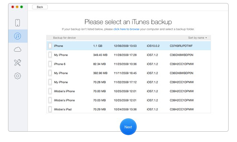Close the window with red button
The width and height of the screenshot is (237, 142).
[x=13, y=7]
